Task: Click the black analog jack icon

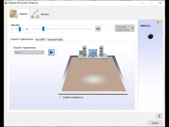Action: [150, 36]
